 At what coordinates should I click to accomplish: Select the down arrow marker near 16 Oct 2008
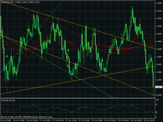[x=7, y=56]
